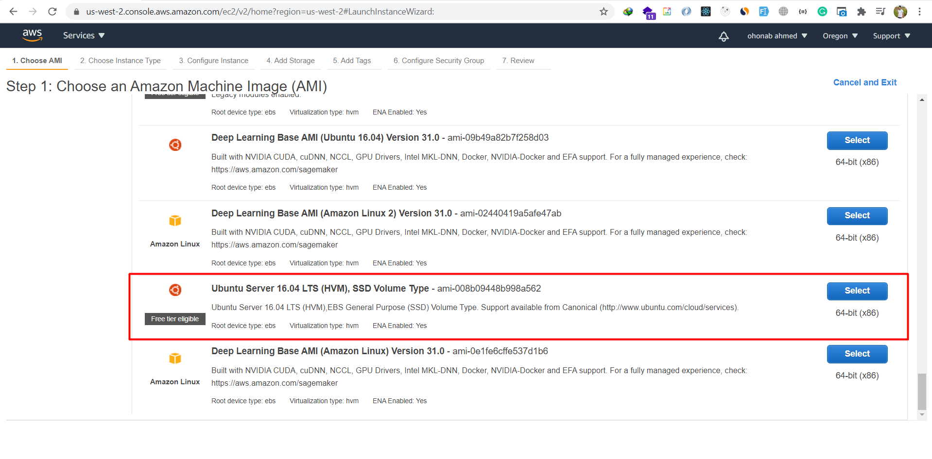Open the image share extension icon

(667, 12)
